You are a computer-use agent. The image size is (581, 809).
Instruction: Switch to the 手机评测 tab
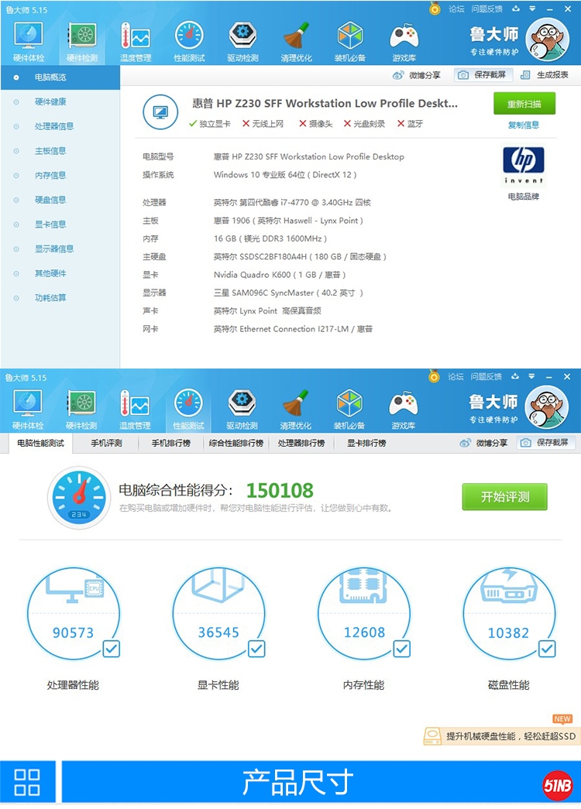coord(106,443)
